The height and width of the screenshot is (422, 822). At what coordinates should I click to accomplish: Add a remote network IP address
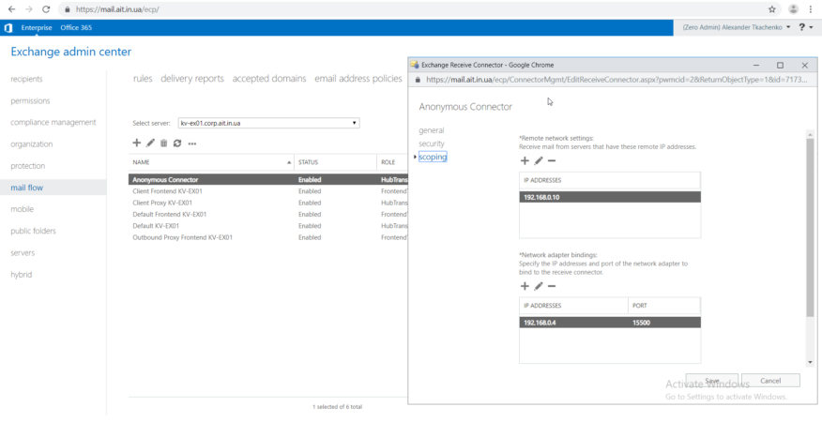(x=525, y=161)
